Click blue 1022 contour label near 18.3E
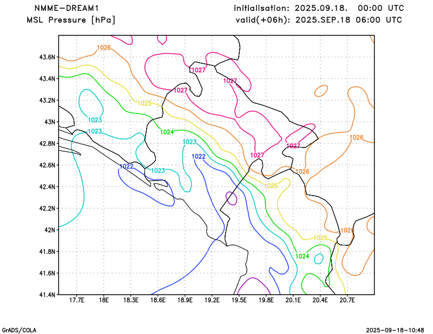This screenshot has width=433, height=334. [x=127, y=166]
